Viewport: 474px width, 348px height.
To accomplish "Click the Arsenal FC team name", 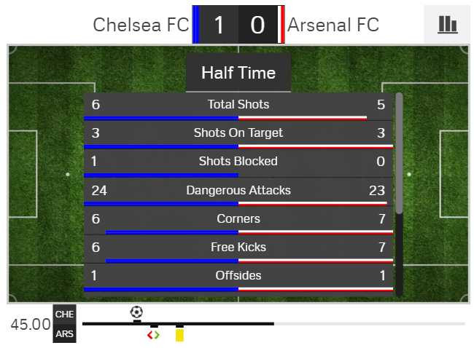I will [333, 25].
